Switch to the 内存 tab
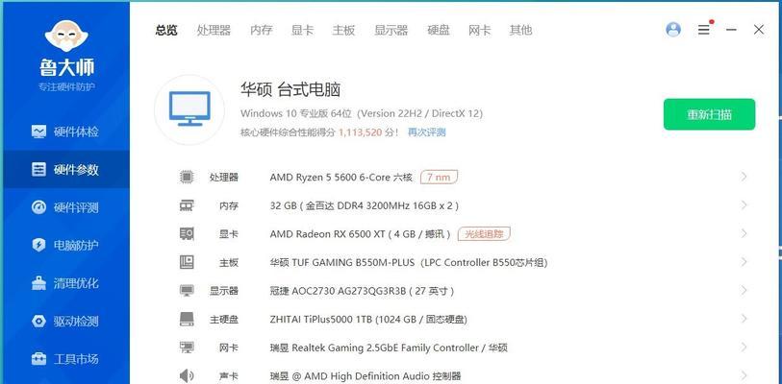 [262, 31]
